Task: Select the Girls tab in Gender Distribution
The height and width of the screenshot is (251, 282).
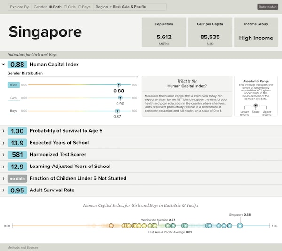Action: point(14,98)
